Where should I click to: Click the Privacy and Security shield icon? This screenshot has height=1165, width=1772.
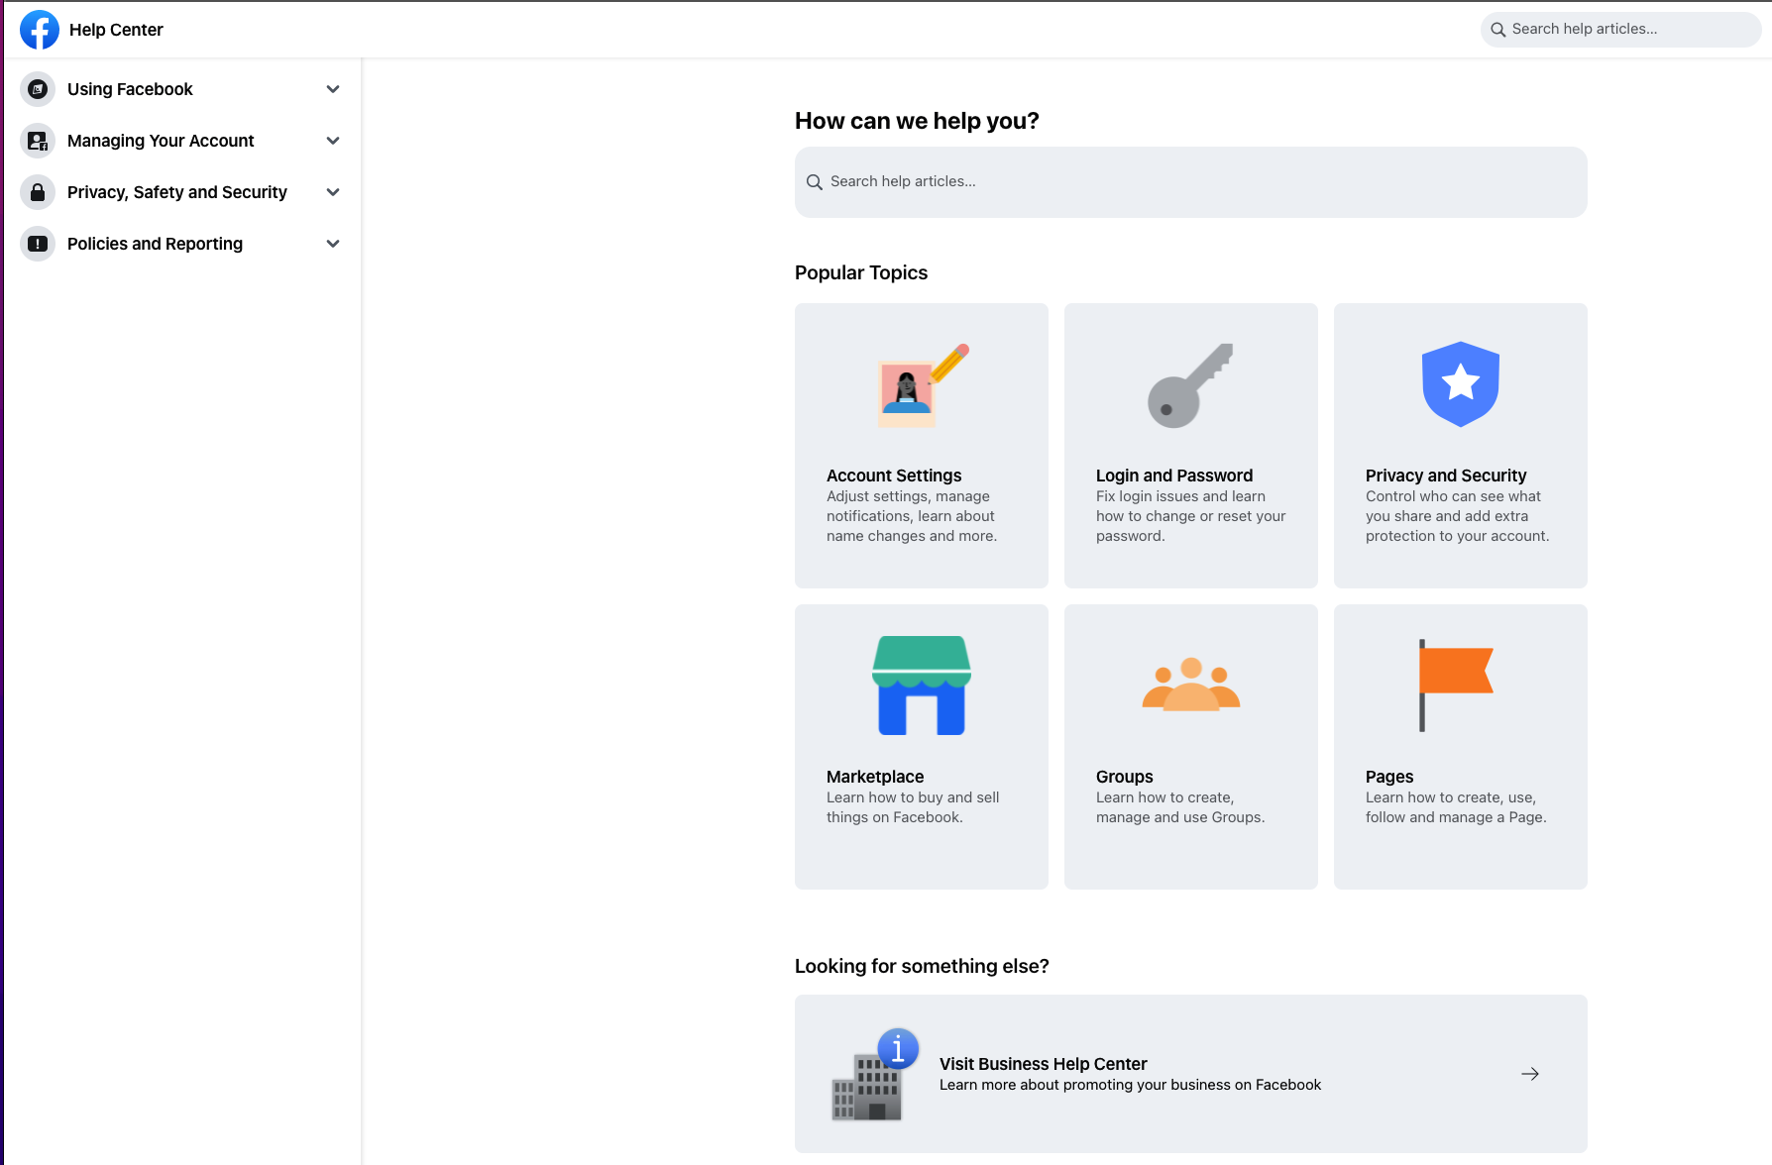pyautogui.click(x=1460, y=384)
